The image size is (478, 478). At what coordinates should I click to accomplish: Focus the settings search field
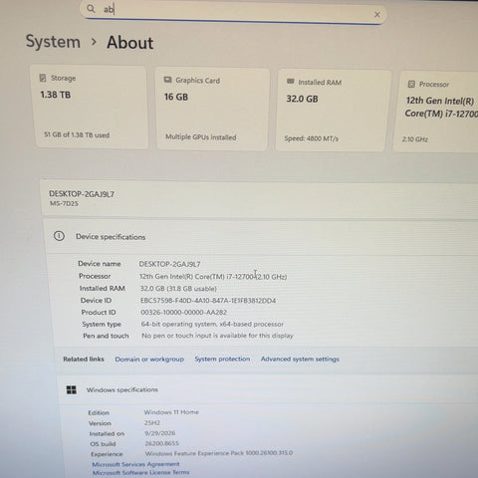(233, 11)
